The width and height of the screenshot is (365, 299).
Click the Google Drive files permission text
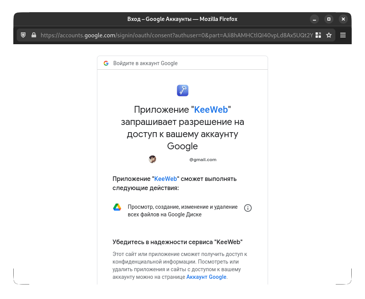click(x=182, y=211)
